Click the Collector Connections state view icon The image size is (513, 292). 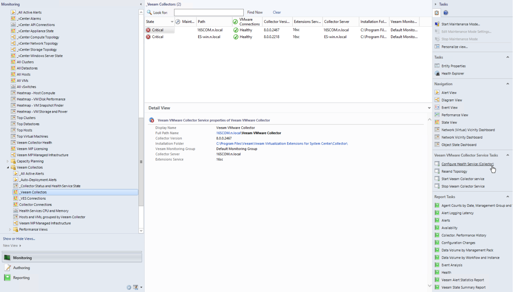pos(16,205)
